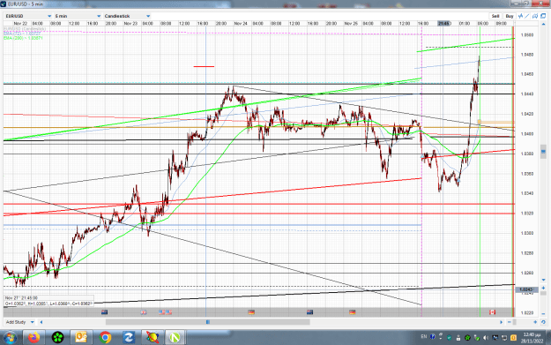Click the EMA(200) indicator label
The width and height of the screenshot is (551, 345).
click(23, 38)
